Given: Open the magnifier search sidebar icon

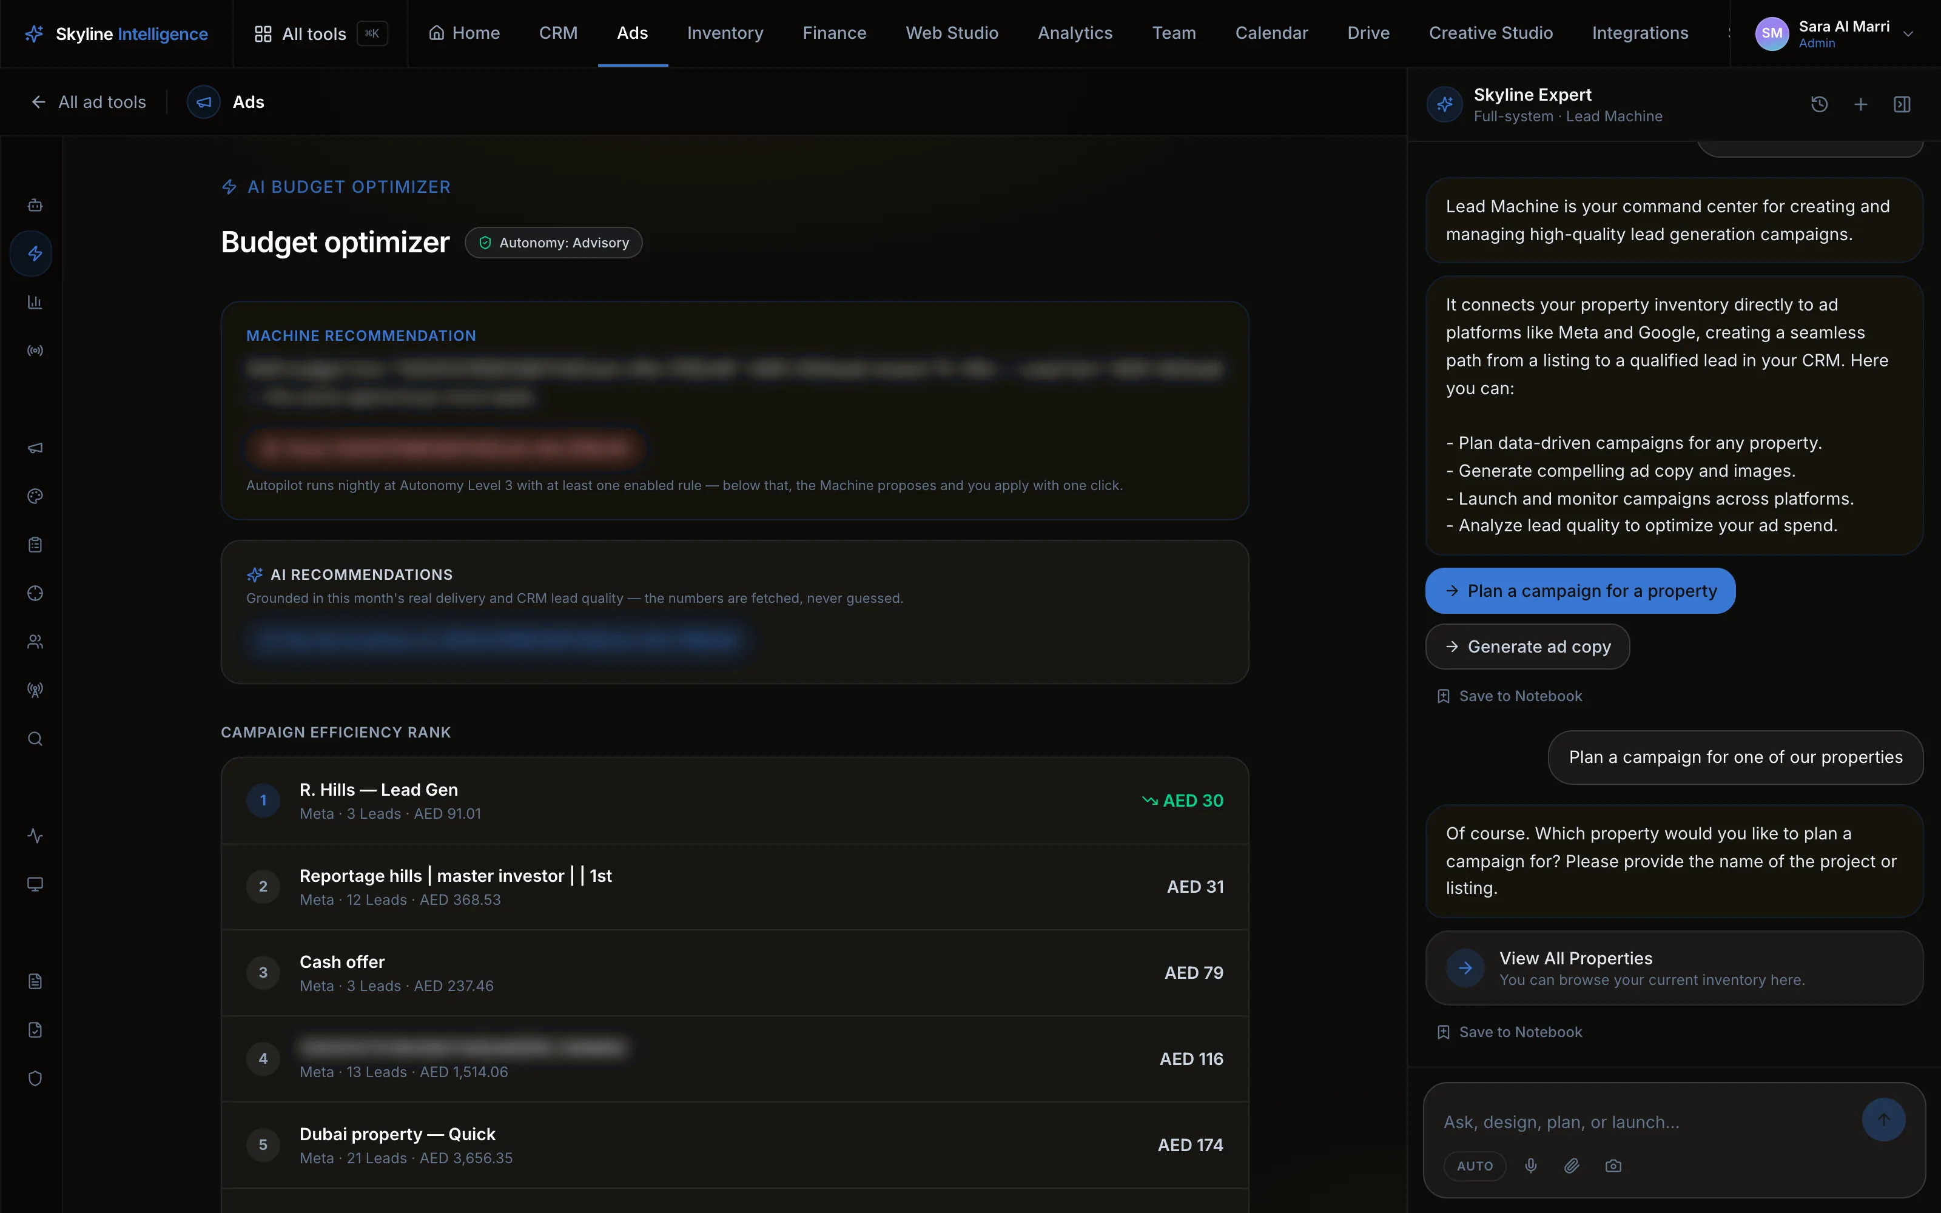Looking at the screenshot, I should coord(35,739).
